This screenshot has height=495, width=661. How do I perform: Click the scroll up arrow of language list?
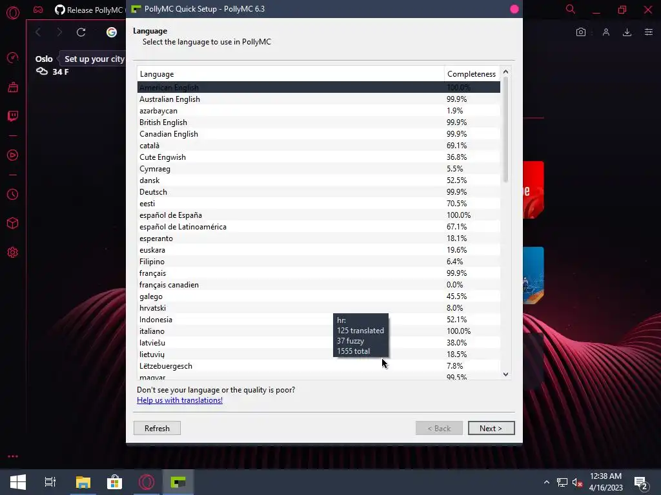506,72
